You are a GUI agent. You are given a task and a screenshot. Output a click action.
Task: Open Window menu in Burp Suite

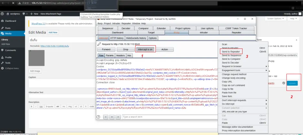pos(136,24)
